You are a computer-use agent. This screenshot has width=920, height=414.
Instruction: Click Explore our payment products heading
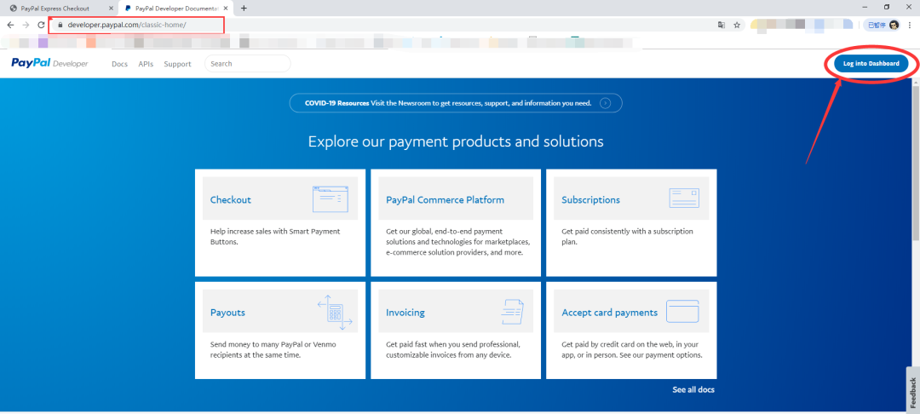tap(456, 141)
